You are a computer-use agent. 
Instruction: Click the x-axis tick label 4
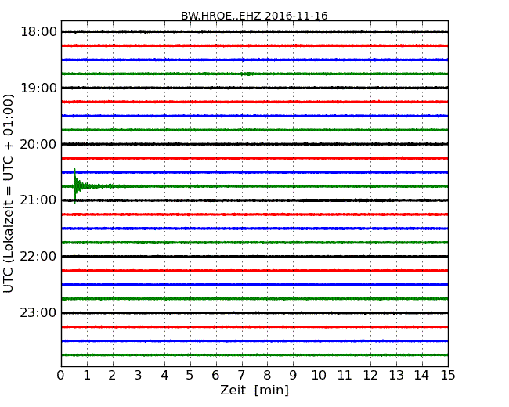click(x=164, y=376)
